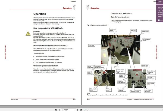Image resolution: width=163 pixels, height=111 pixels.
Task: Click the yellow danger warning triangle
Action: tap(28, 34)
